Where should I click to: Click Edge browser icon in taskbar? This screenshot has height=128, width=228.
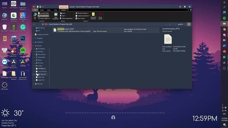[224, 13]
